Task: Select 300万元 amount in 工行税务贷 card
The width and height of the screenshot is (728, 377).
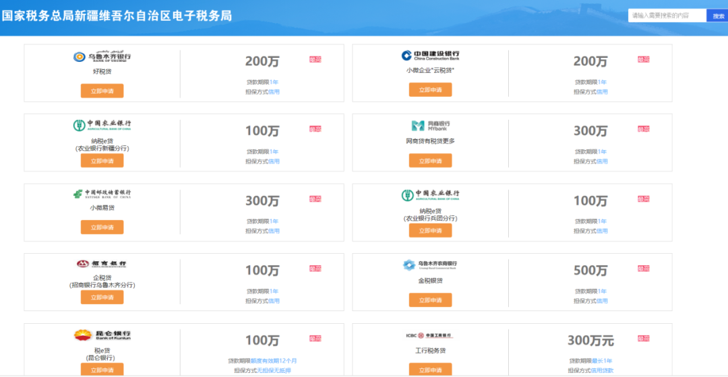Action: [590, 341]
